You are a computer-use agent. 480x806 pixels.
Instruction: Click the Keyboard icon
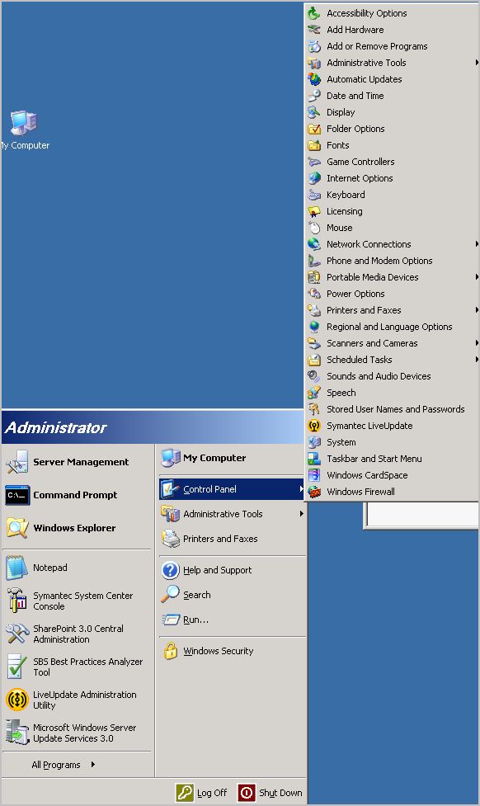[314, 195]
